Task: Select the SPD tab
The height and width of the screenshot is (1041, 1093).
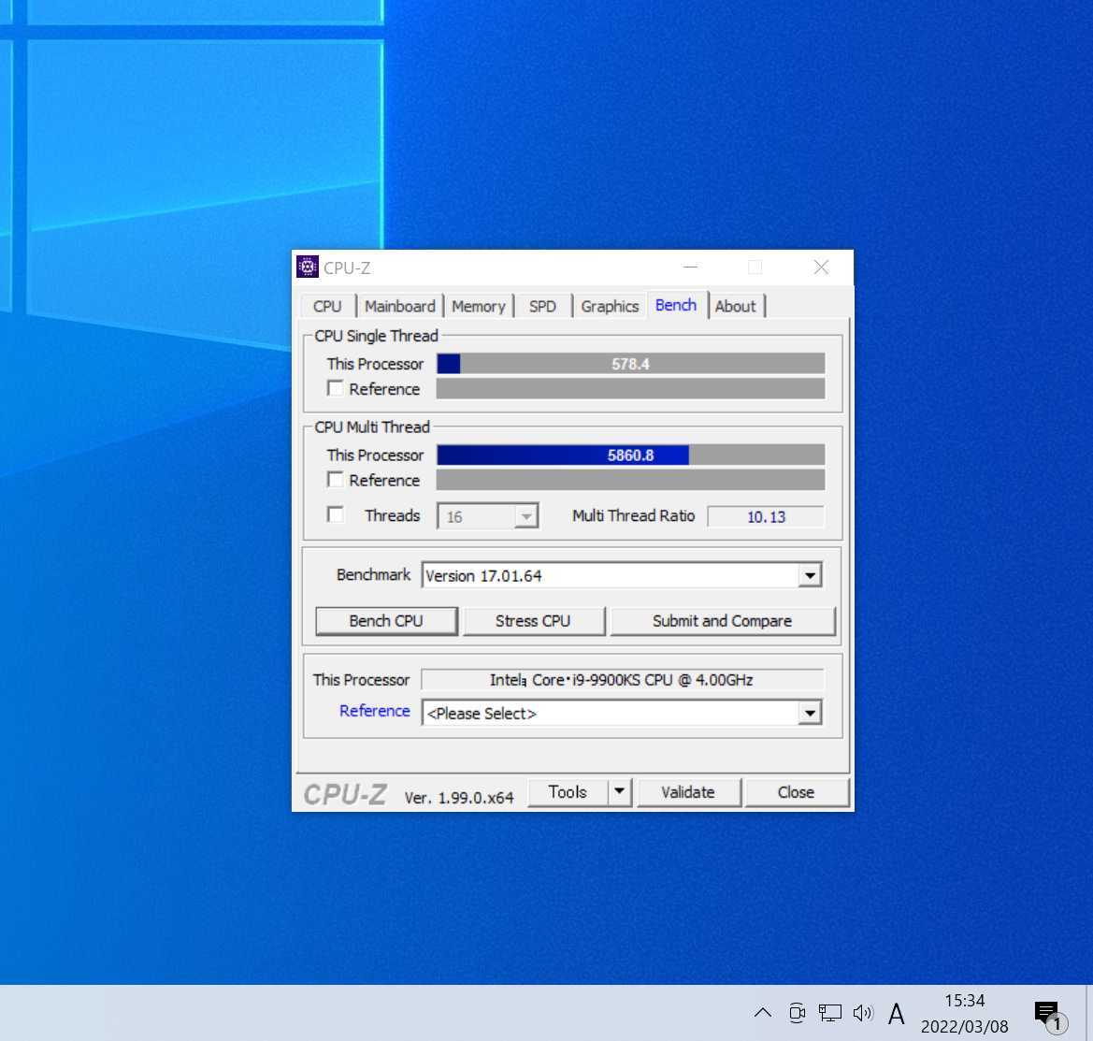Action: [542, 306]
